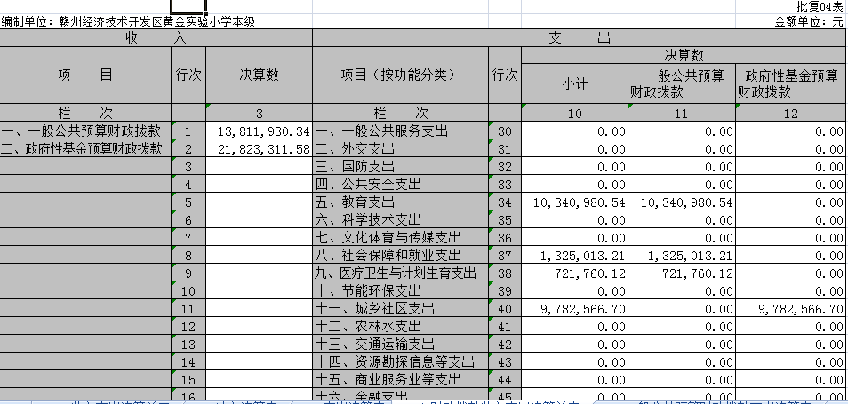Click the income 决算数 column header
Viewport: 848px width, 404px height.
259,75
